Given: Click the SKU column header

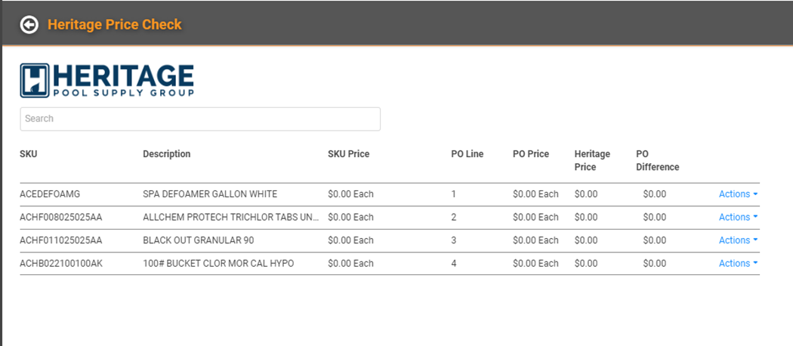Looking at the screenshot, I should (29, 154).
